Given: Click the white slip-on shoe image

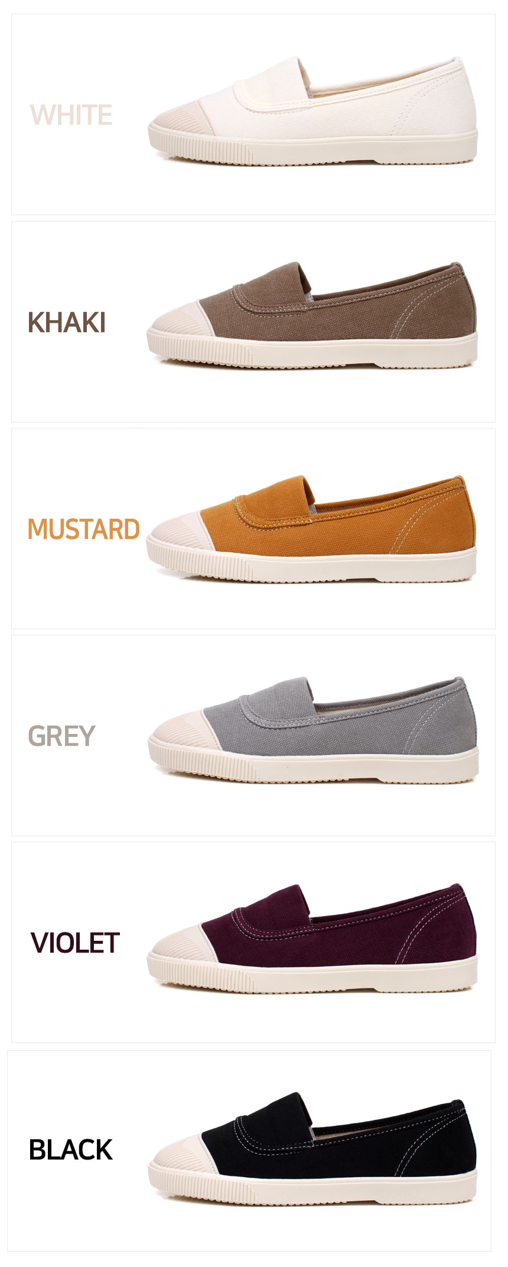Looking at the screenshot, I should point(312,111).
